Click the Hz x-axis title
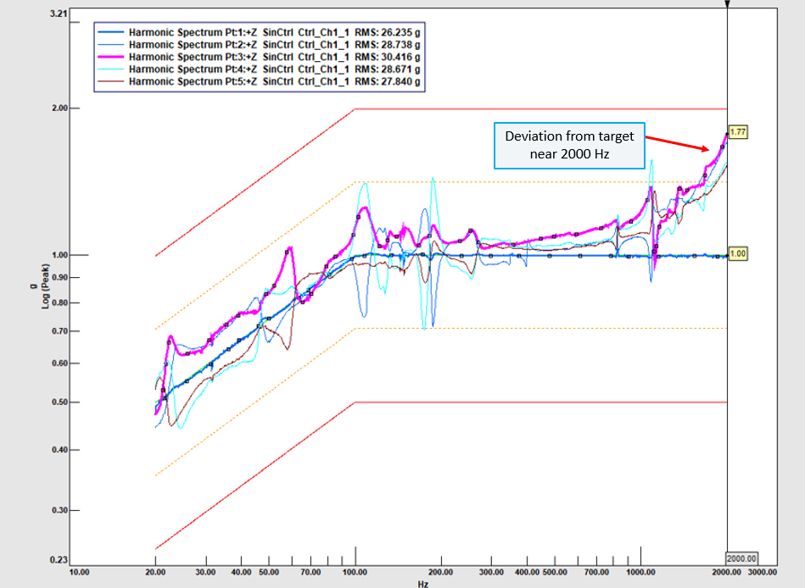805x588 pixels. point(423,584)
